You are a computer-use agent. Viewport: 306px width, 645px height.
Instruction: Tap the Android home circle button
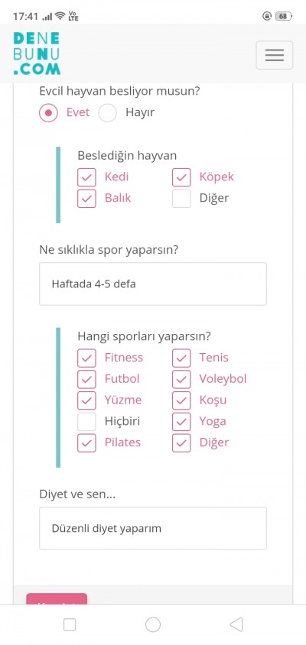pyautogui.click(x=153, y=624)
